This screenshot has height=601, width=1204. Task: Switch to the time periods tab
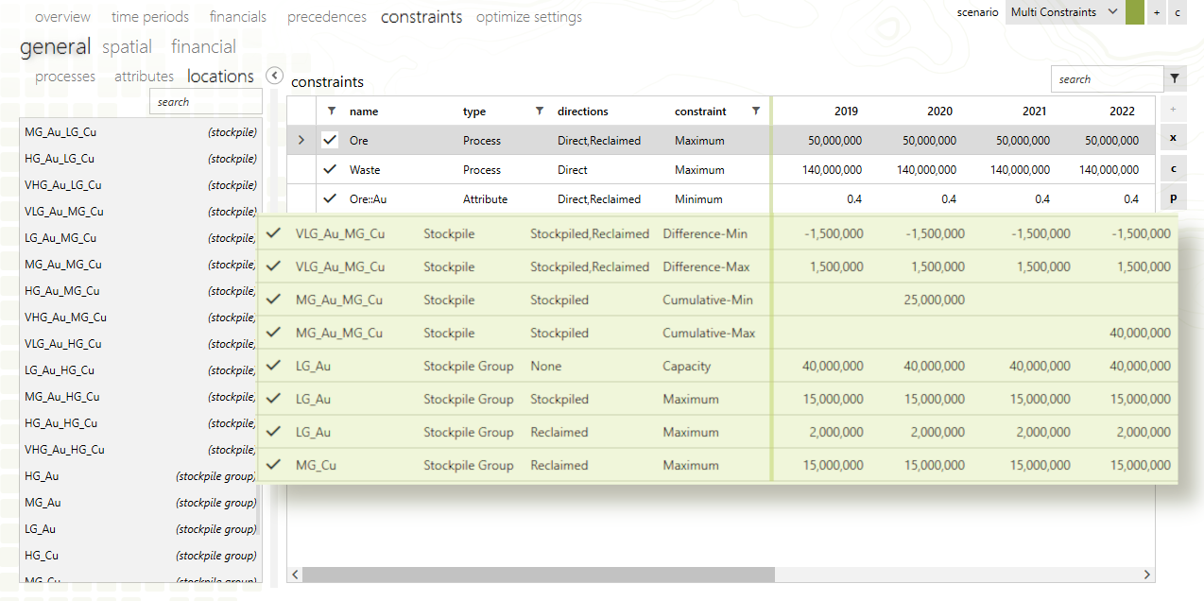150,17
